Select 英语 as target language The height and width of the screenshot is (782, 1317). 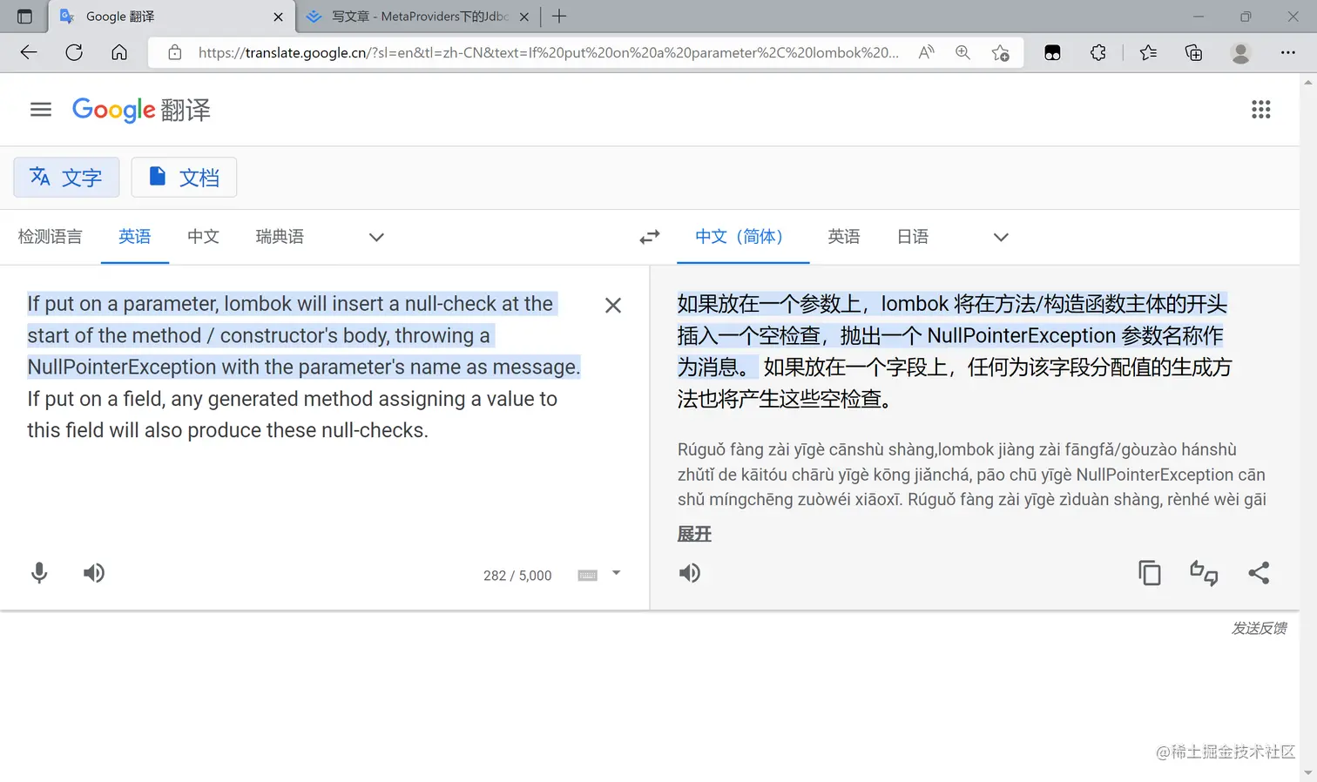point(844,237)
